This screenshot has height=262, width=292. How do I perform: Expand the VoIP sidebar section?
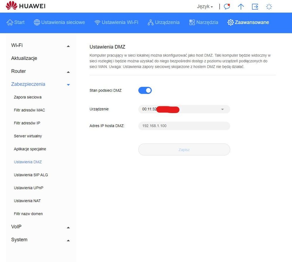coord(68,227)
